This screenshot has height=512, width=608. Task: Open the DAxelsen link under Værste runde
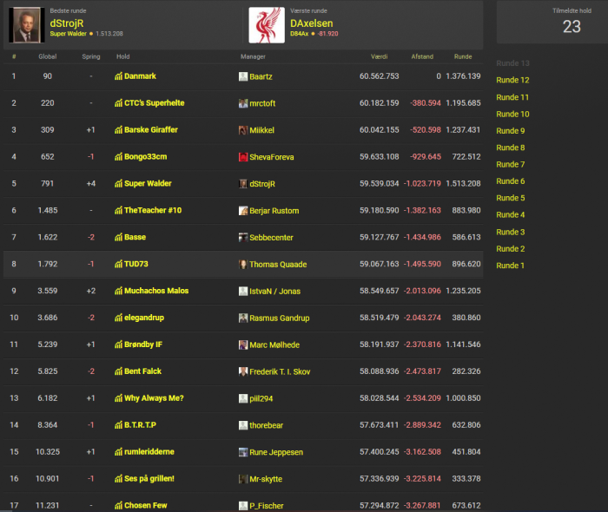click(x=311, y=23)
